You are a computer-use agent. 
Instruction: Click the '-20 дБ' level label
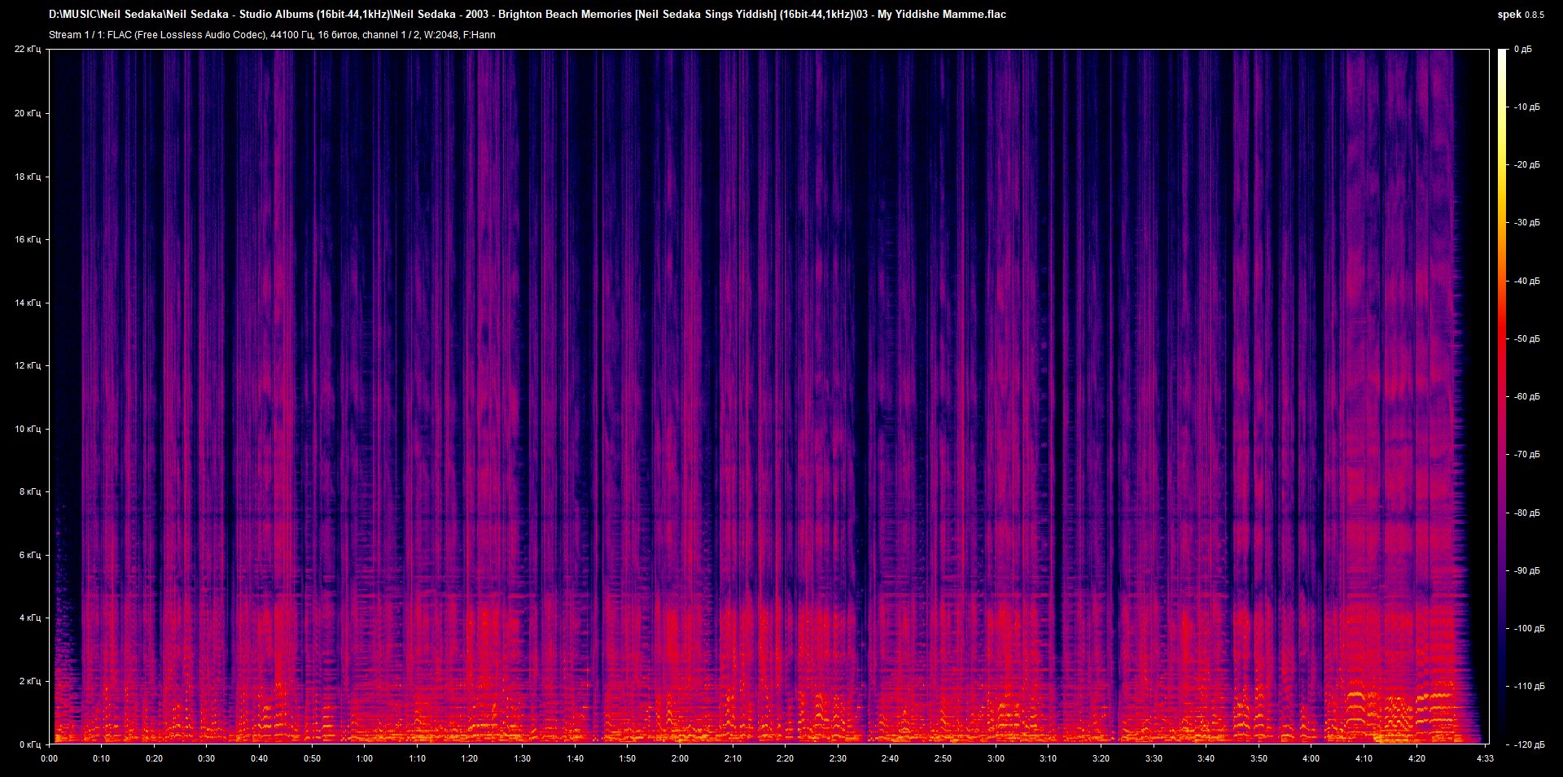pyautogui.click(x=1526, y=165)
